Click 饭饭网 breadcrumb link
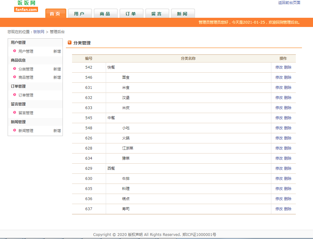Viewport: 313px width, 239px height. click(39, 32)
